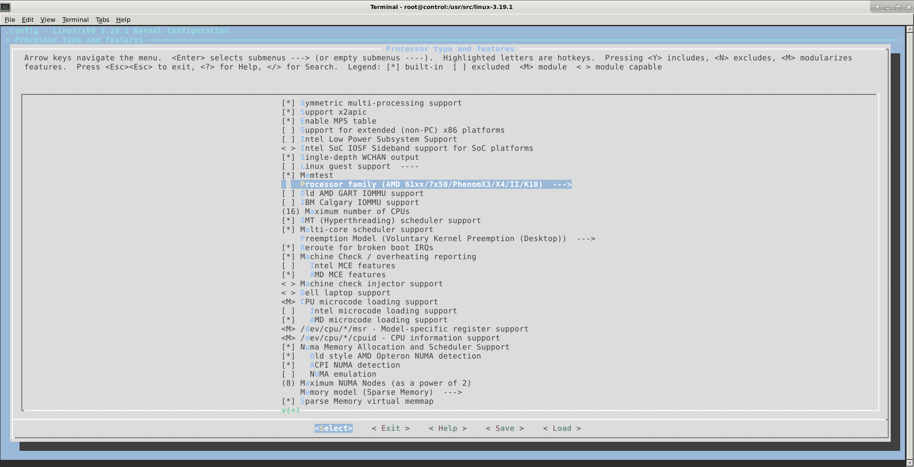Click the < Load > button

click(x=562, y=428)
